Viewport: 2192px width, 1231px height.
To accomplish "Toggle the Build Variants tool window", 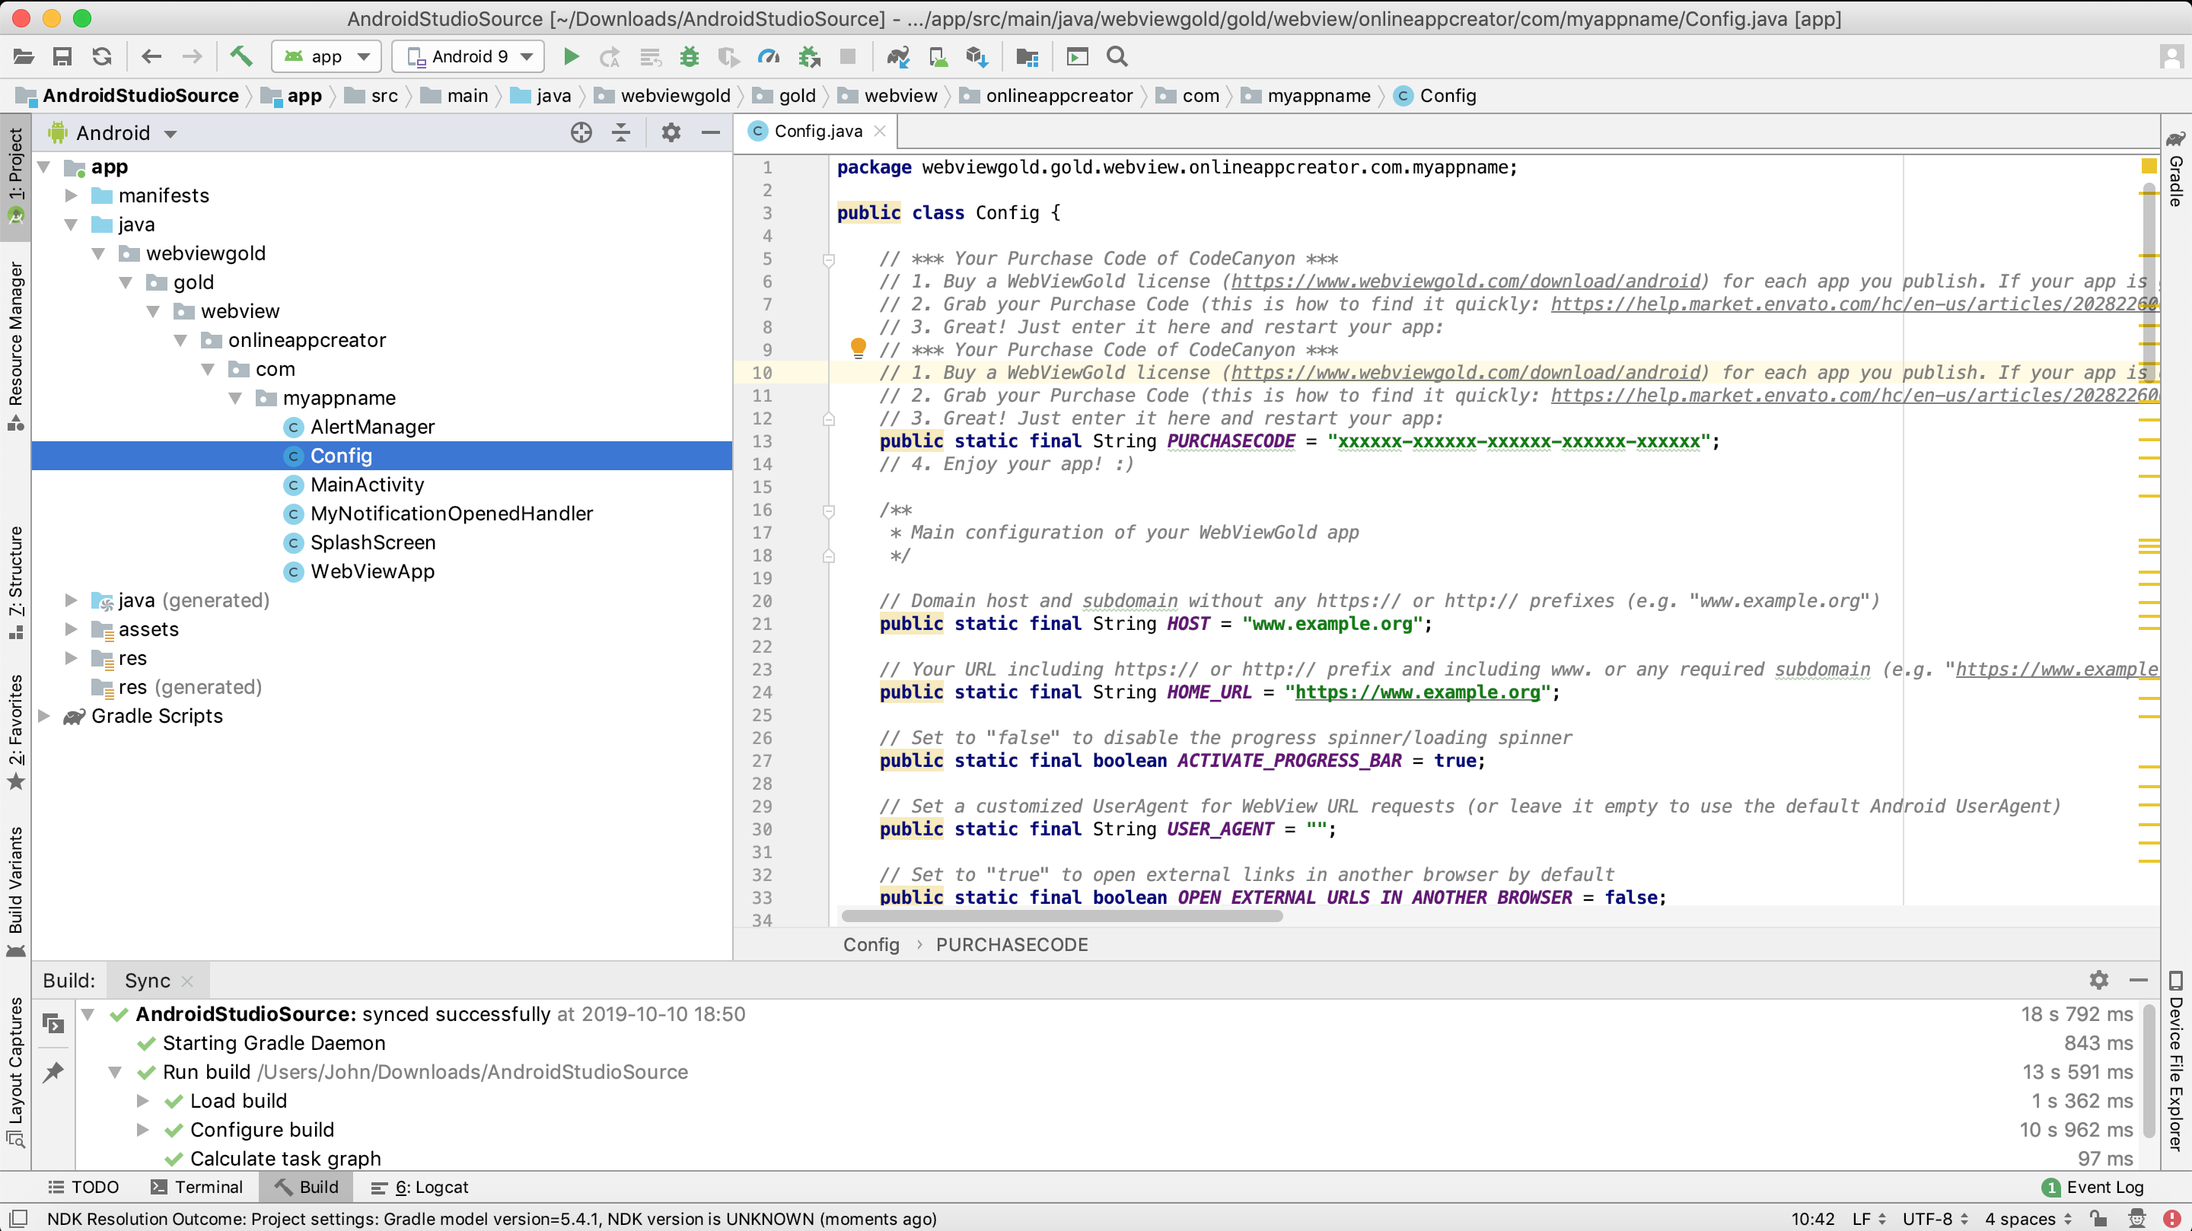I will pos(15,892).
